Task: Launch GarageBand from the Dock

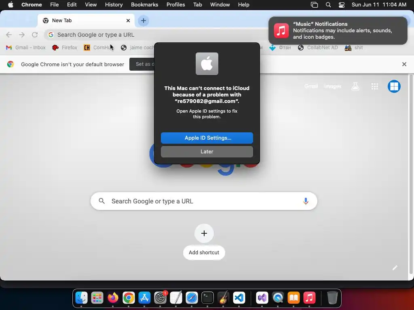Action: 223,298
